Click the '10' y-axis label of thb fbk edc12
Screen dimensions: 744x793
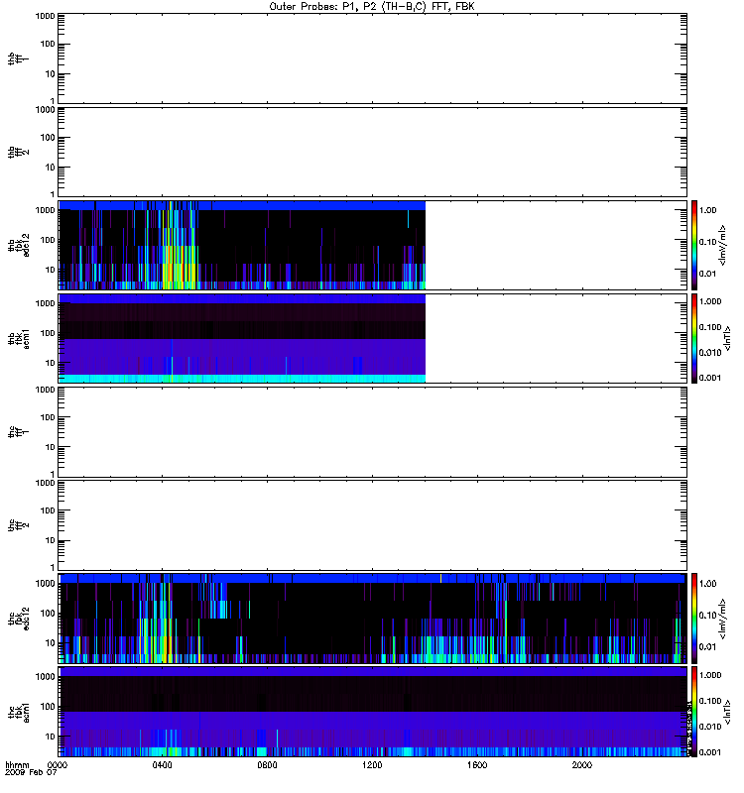[51, 270]
